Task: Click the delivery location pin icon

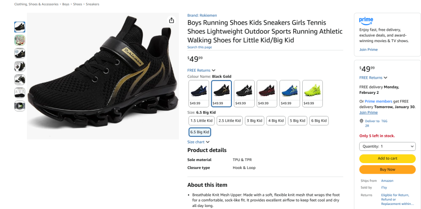Action: [x=361, y=121]
